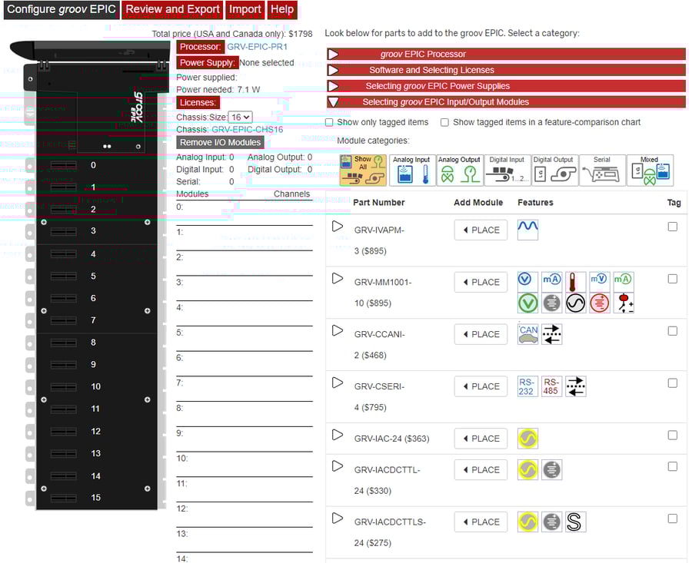
Task: Enable Show tagged items in feature-comparison chart
Action: pyautogui.click(x=444, y=123)
